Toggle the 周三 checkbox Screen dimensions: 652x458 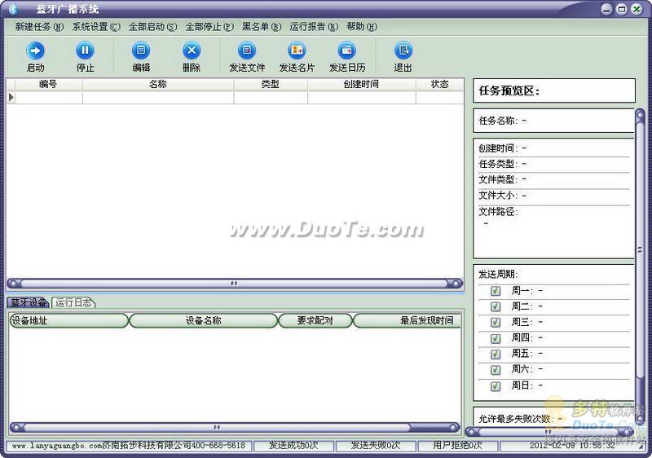[496, 323]
